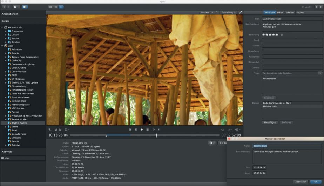Click the info icon beside C0046.MP4
Image resolution: width=324 pixels, height=186 pixels.
pyautogui.click(x=85, y=143)
